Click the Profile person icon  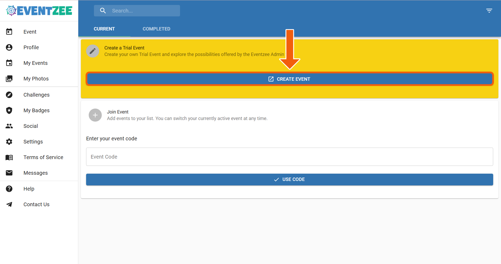point(9,47)
